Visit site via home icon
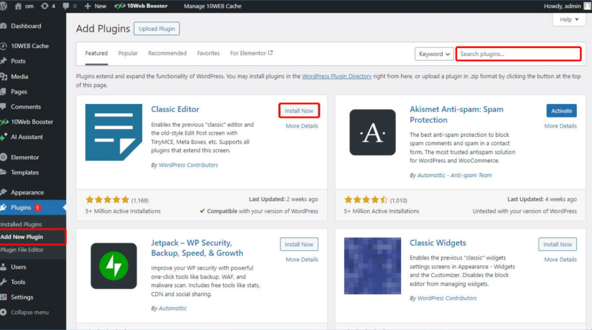 (x=23, y=6)
